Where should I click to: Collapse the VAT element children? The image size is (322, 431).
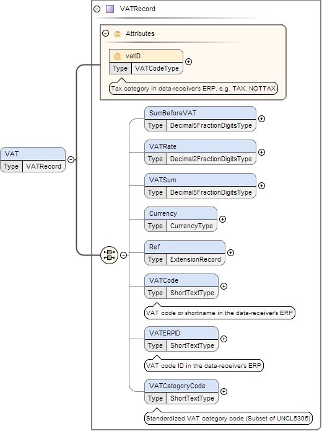71,160
